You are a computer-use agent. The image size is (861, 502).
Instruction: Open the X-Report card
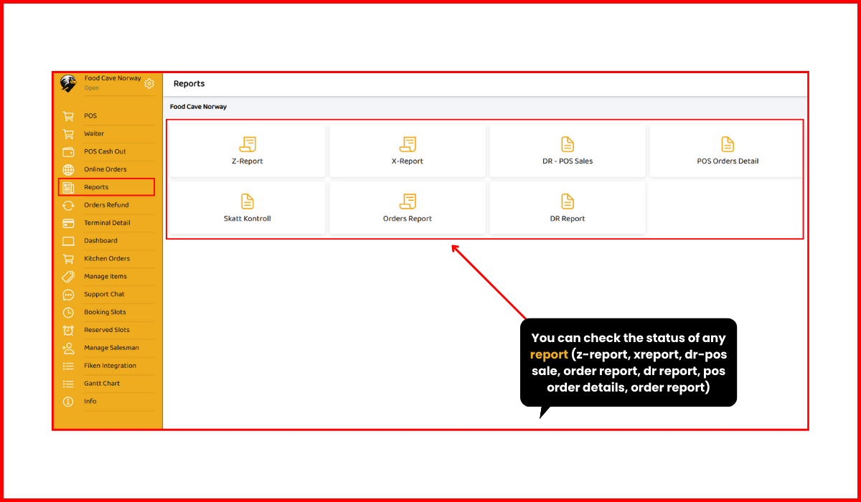click(408, 151)
